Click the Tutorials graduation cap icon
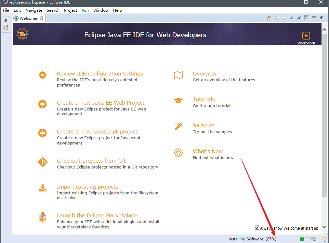The width and height of the screenshot is (329, 243). click(x=178, y=101)
